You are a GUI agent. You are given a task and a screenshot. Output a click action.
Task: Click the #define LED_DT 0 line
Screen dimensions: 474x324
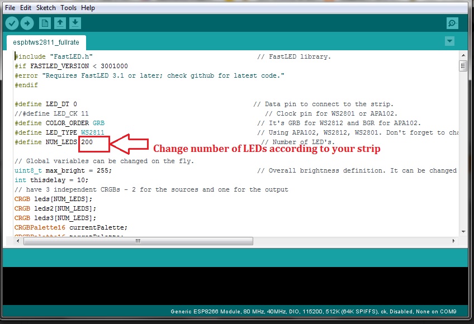pos(46,104)
